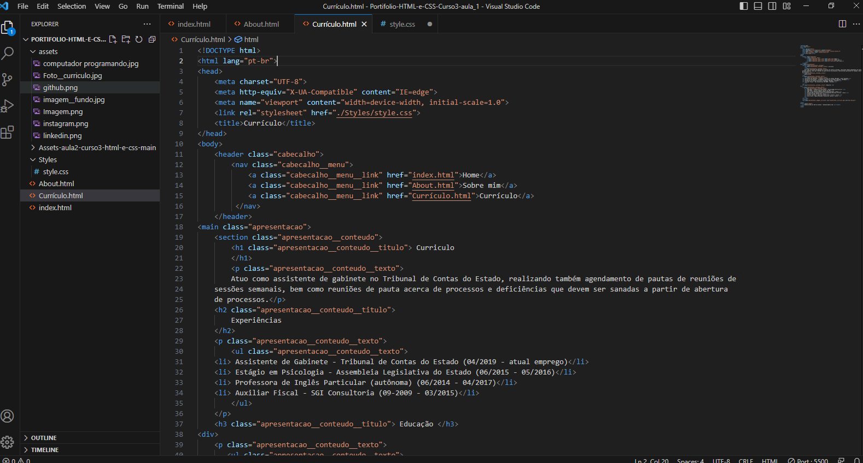Click Currículo.html href link on line 15

pos(441,196)
